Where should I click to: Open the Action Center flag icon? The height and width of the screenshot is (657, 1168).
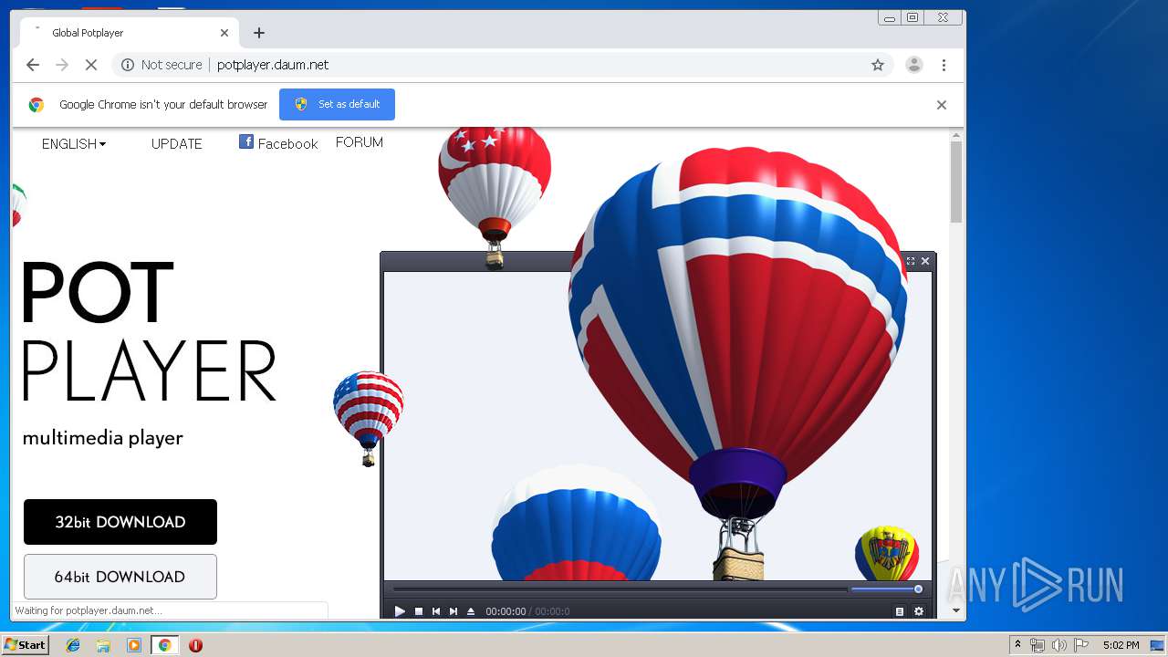[x=1081, y=645]
